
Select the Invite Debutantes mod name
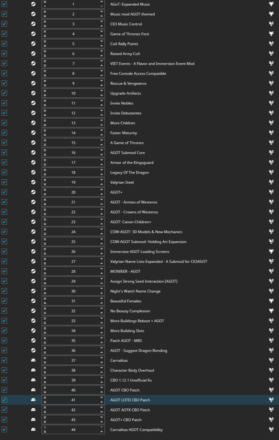[x=126, y=113]
